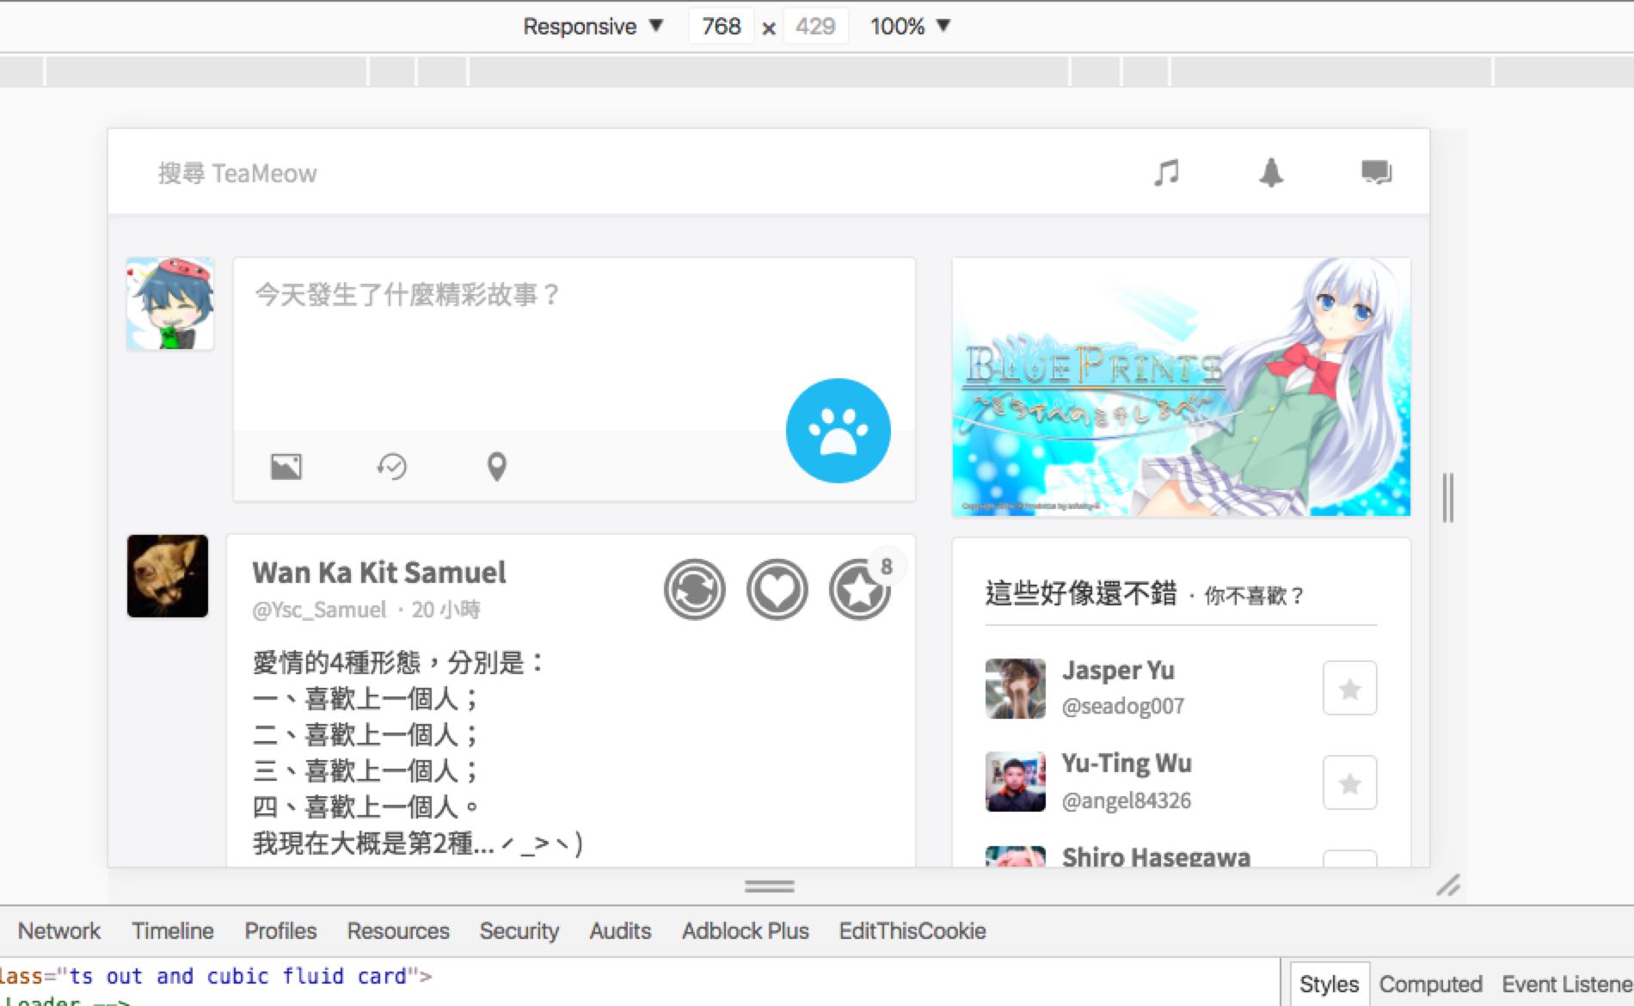Click the viewport width field showing 768
1634x1006 pixels.
tap(721, 27)
